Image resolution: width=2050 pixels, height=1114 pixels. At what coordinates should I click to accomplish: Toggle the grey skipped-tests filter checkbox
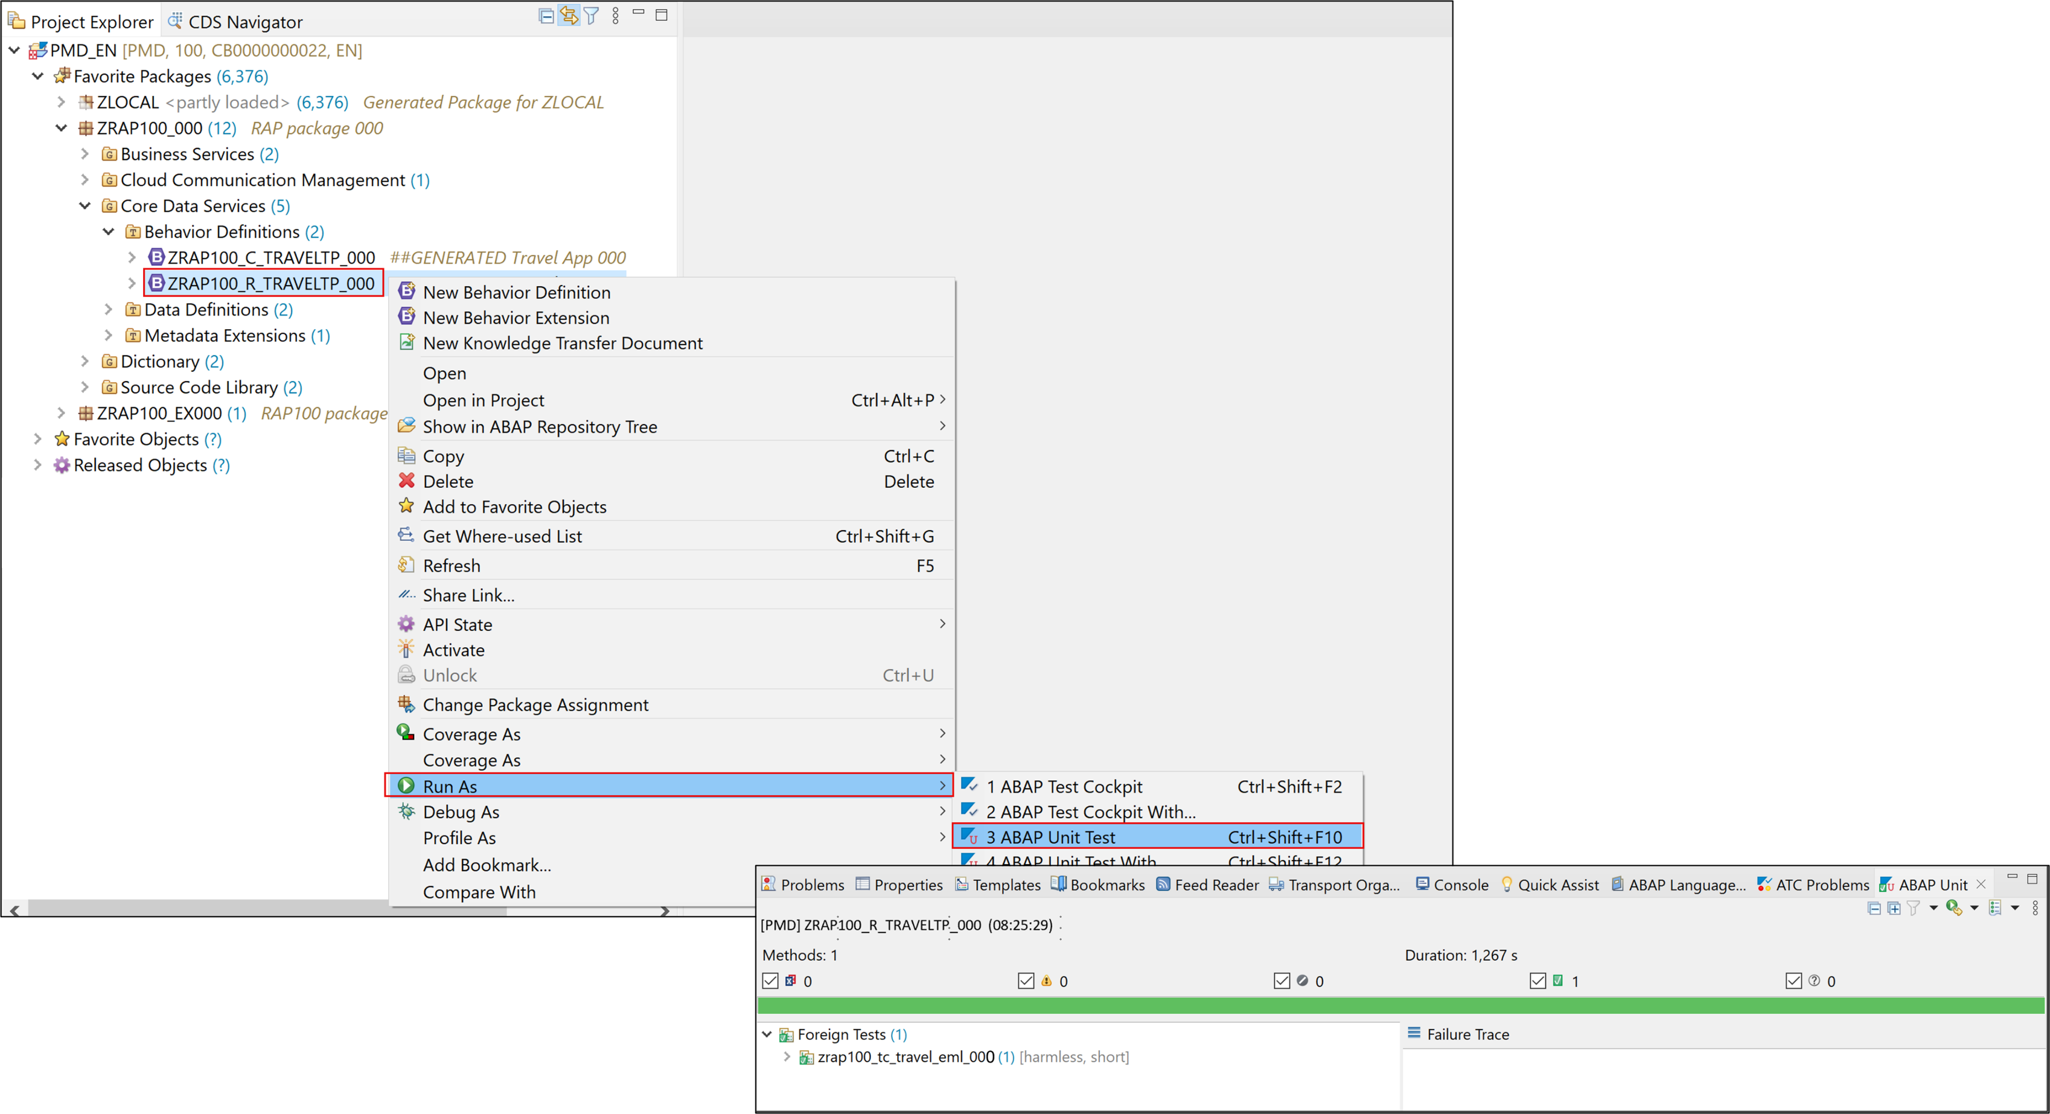(x=1282, y=981)
